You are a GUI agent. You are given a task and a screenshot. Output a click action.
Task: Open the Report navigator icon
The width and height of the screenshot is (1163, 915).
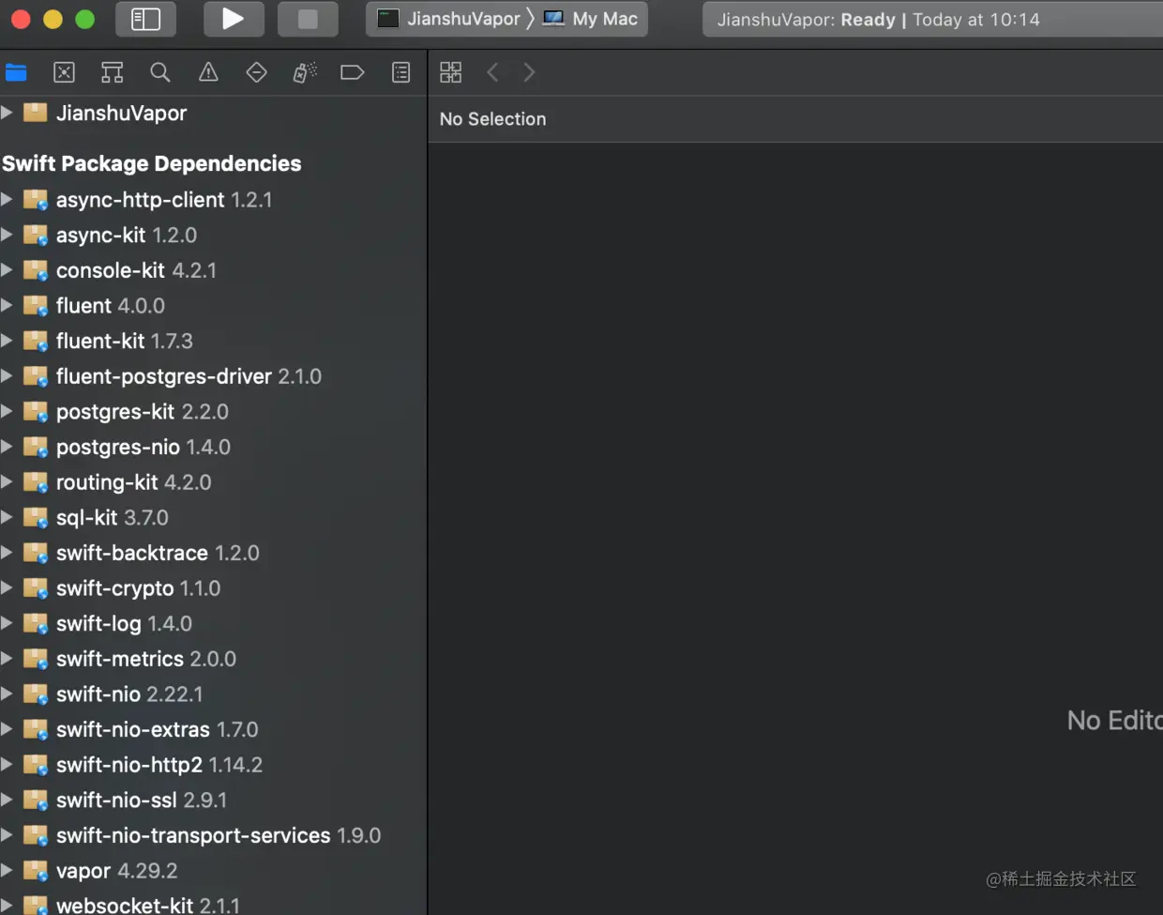(400, 72)
